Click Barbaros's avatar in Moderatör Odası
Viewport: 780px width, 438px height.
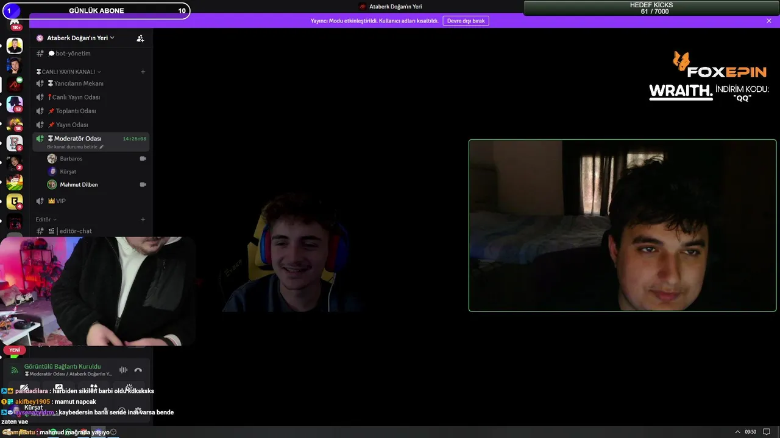click(x=52, y=159)
